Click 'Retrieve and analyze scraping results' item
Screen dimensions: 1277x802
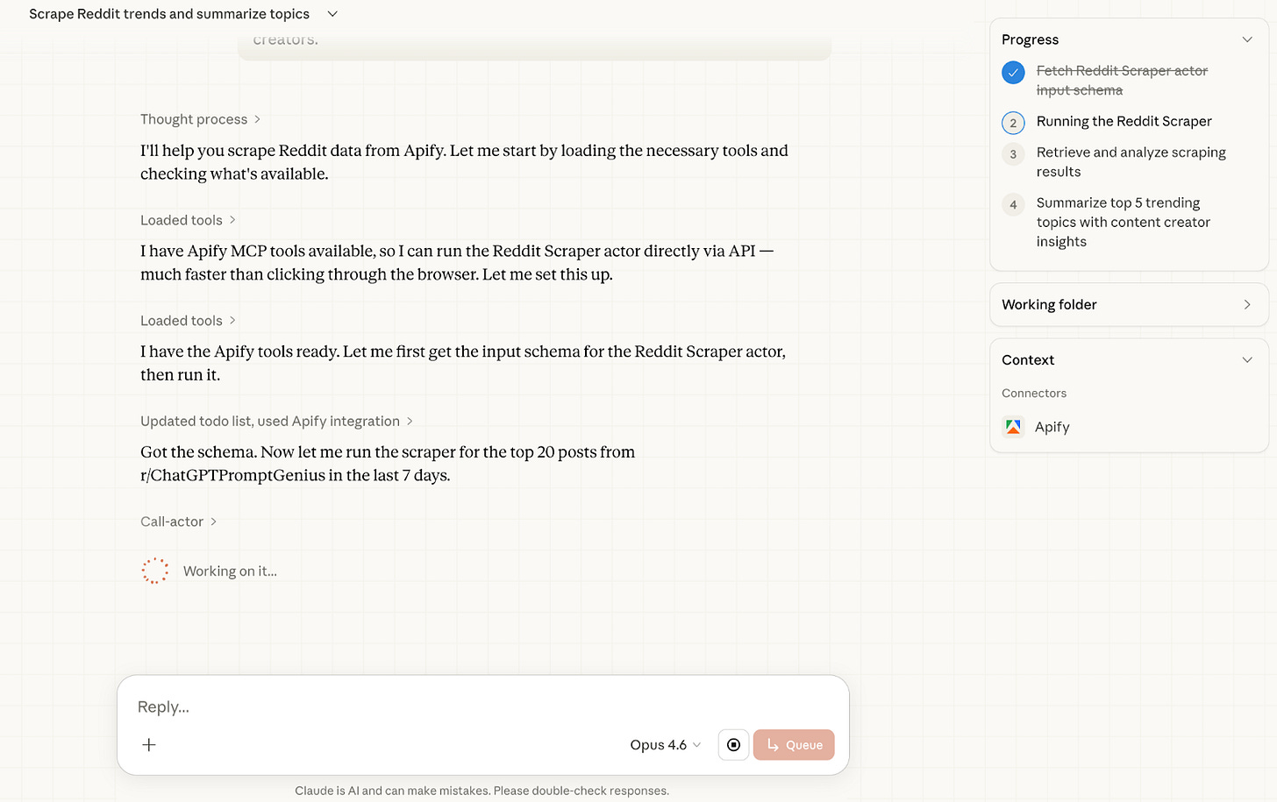pyautogui.click(x=1131, y=162)
